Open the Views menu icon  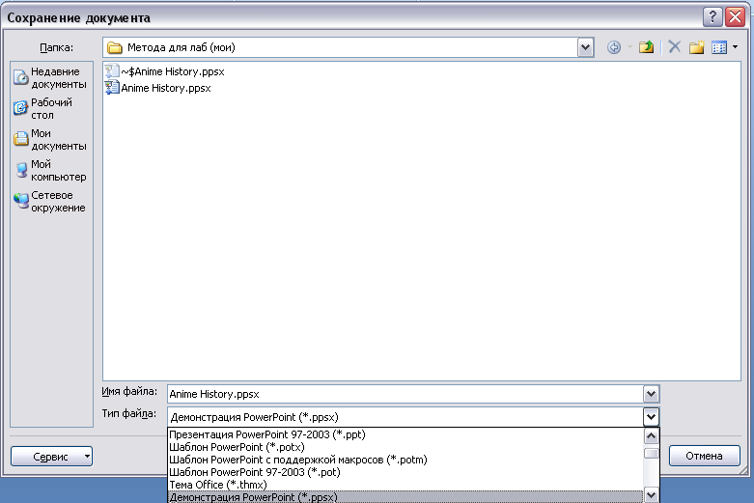[x=719, y=47]
